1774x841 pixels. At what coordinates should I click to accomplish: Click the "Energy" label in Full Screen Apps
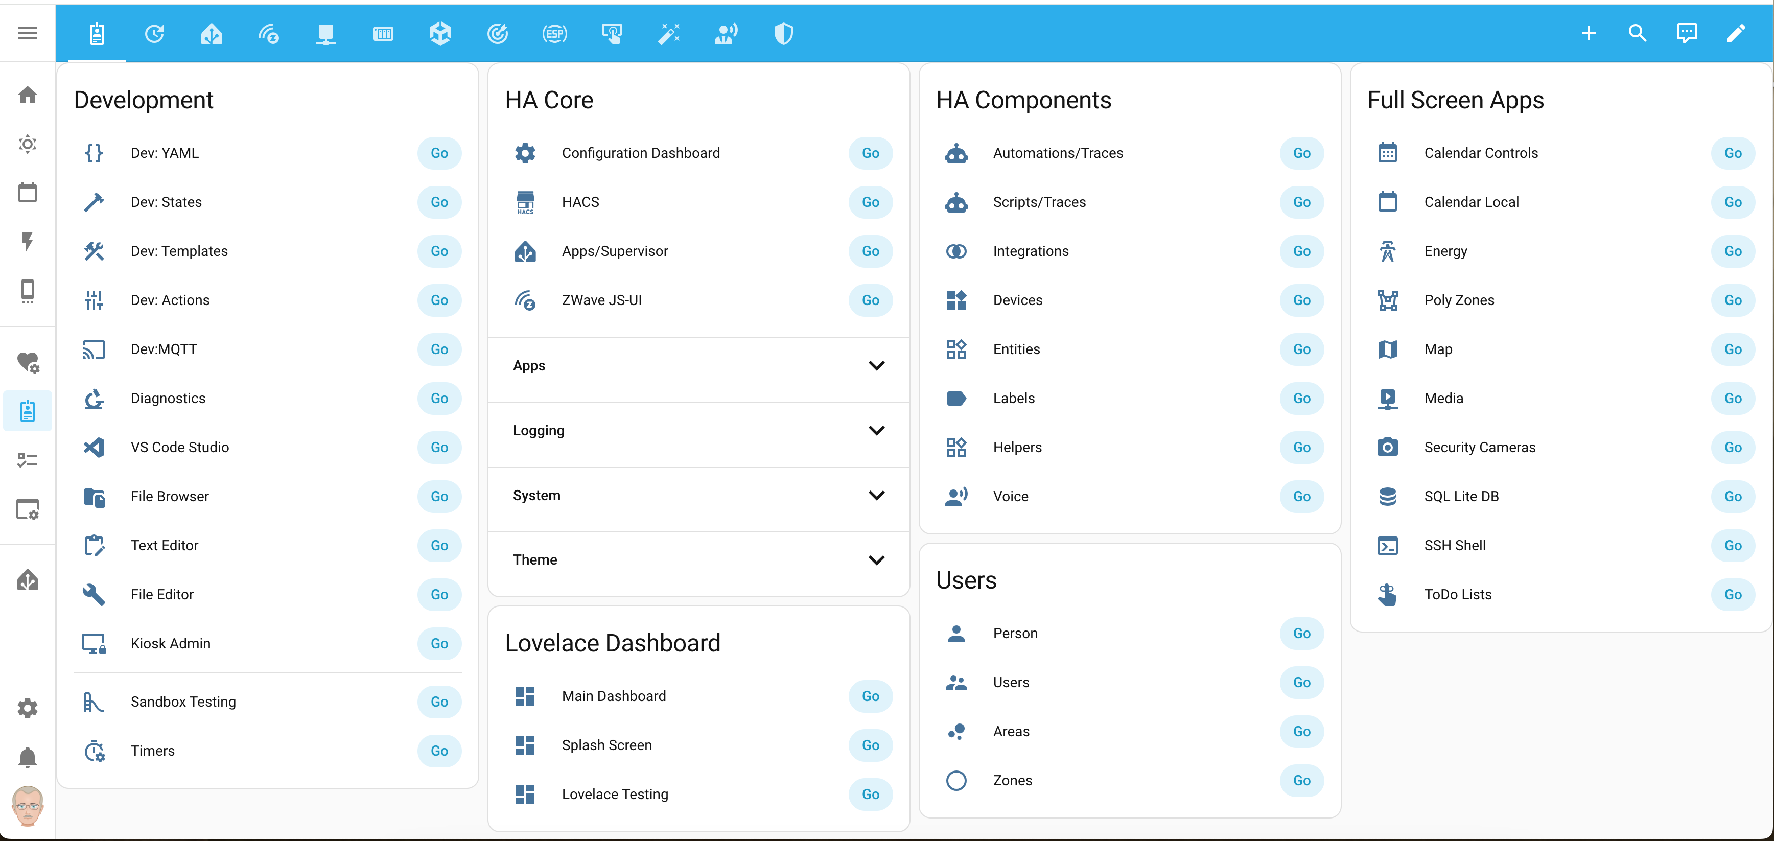[1445, 251]
